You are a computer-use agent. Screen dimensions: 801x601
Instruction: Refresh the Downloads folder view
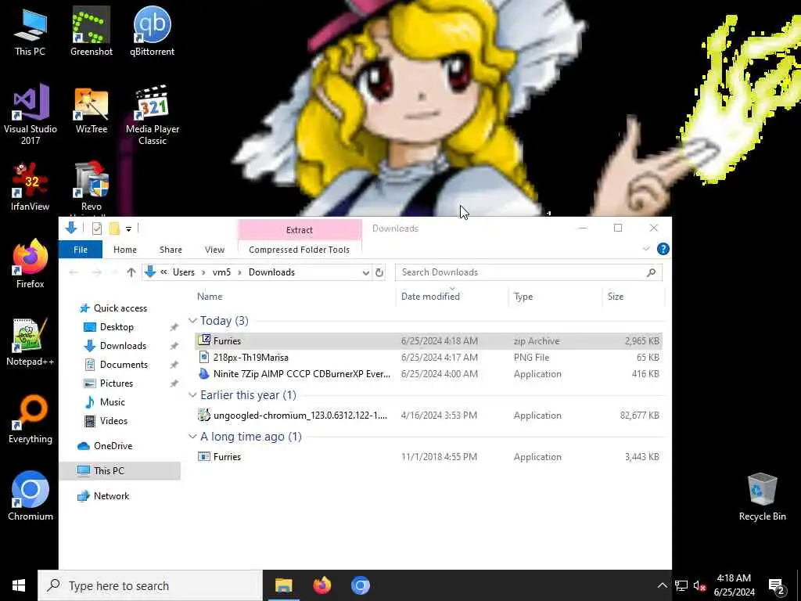click(x=379, y=272)
